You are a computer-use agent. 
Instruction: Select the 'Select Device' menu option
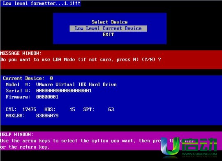tap(109, 22)
